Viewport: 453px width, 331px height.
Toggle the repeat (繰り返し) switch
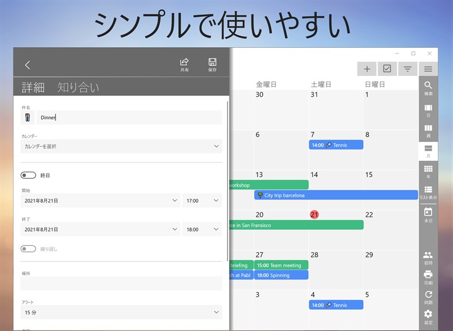[x=28, y=249]
